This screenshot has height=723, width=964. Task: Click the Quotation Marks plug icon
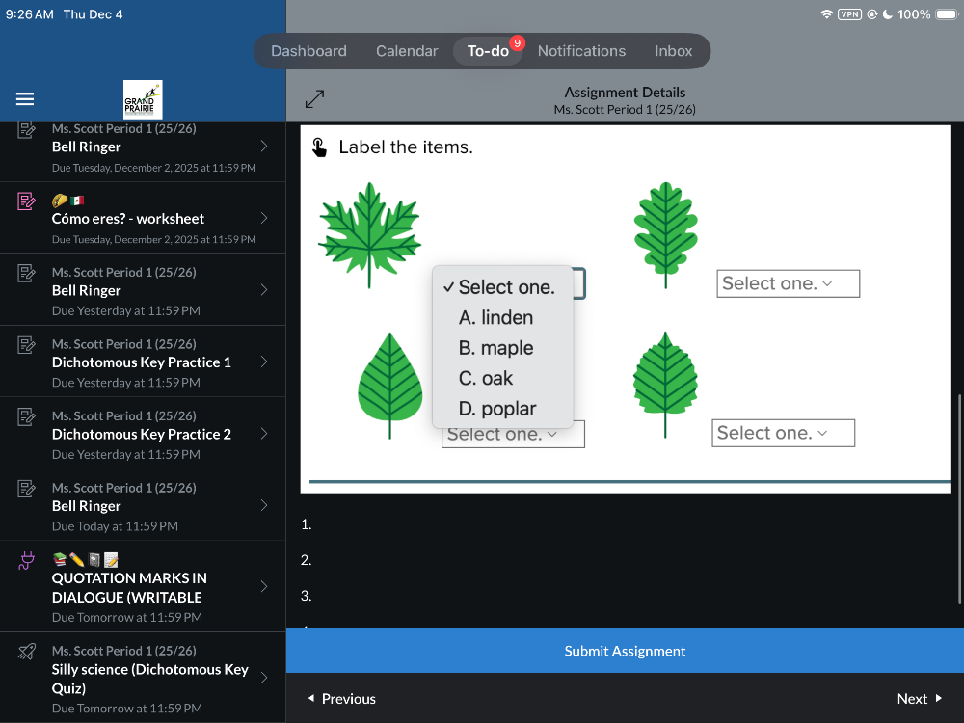coord(27,562)
